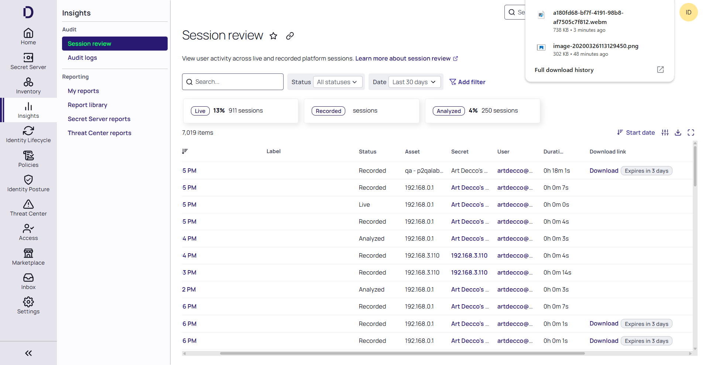This screenshot has width=709, height=365.
Task: Open Threat Center in sidebar
Action: [28, 208]
